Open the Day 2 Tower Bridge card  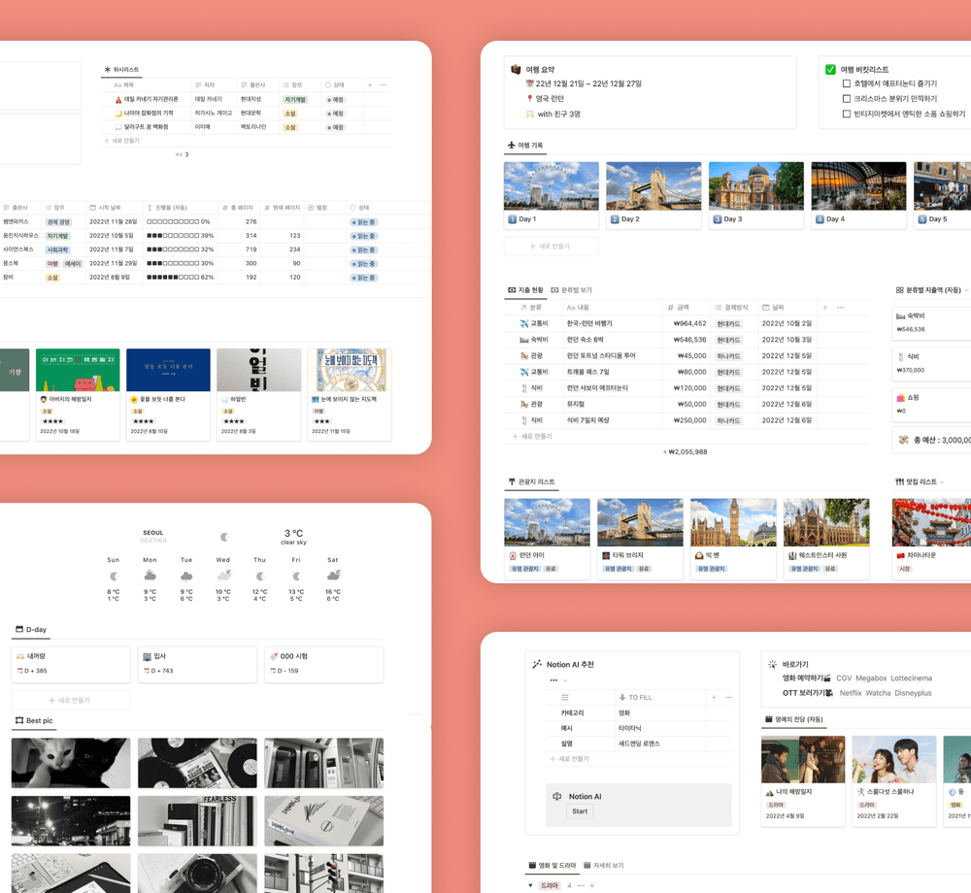click(x=653, y=195)
